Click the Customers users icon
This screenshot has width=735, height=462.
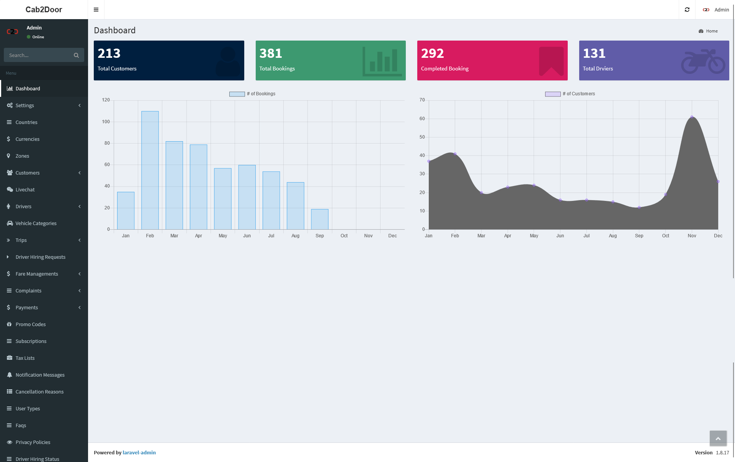(10, 173)
